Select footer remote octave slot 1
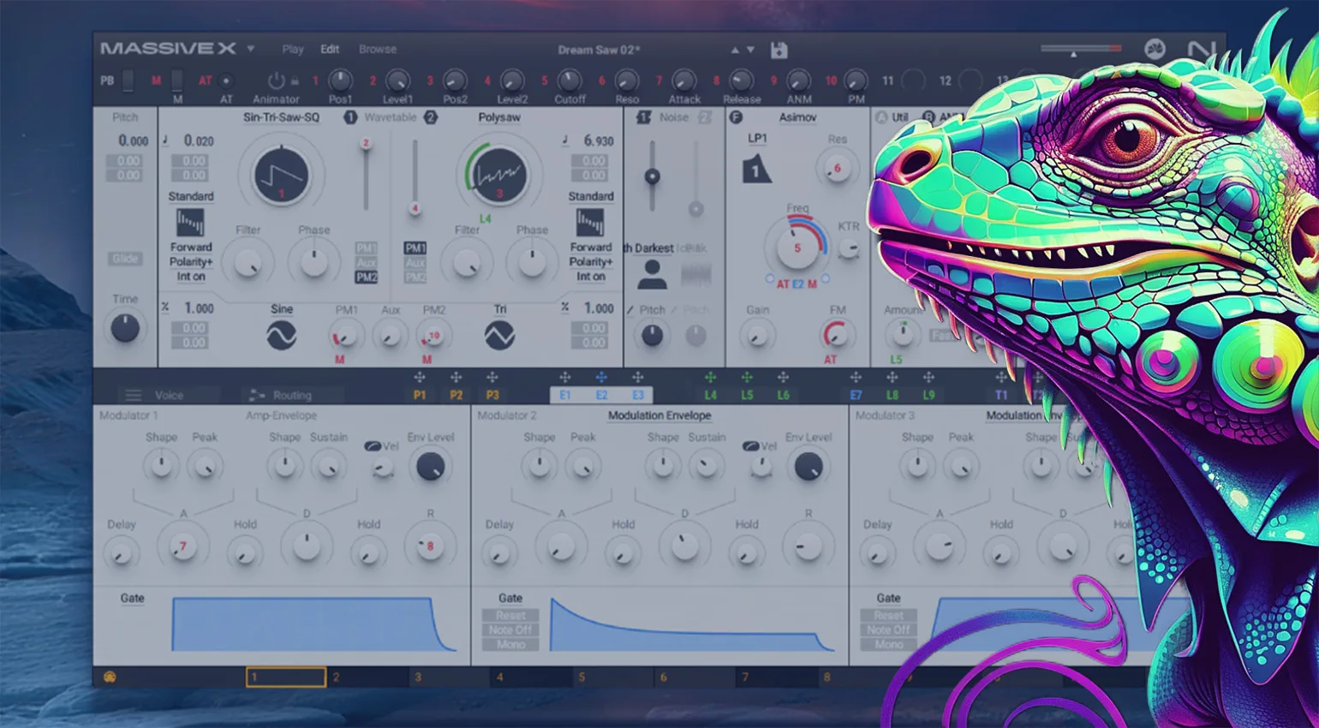Viewport: 1319px width, 728px height. point(286,677)
